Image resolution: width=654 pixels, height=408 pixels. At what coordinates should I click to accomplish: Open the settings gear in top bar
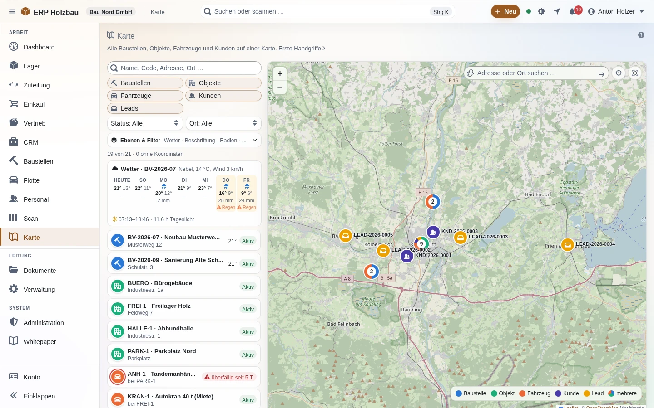[x=541, y=11]
